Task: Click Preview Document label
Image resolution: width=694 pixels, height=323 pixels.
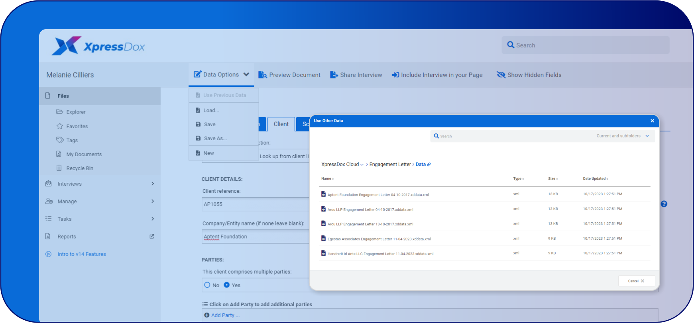Action: pyautogui.click(x=295, y=75)
